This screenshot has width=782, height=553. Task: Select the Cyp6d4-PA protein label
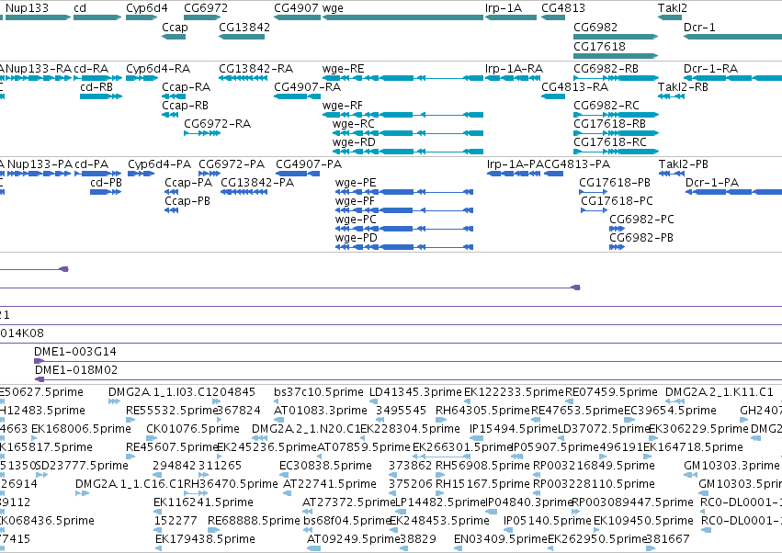tap(159, 164)
